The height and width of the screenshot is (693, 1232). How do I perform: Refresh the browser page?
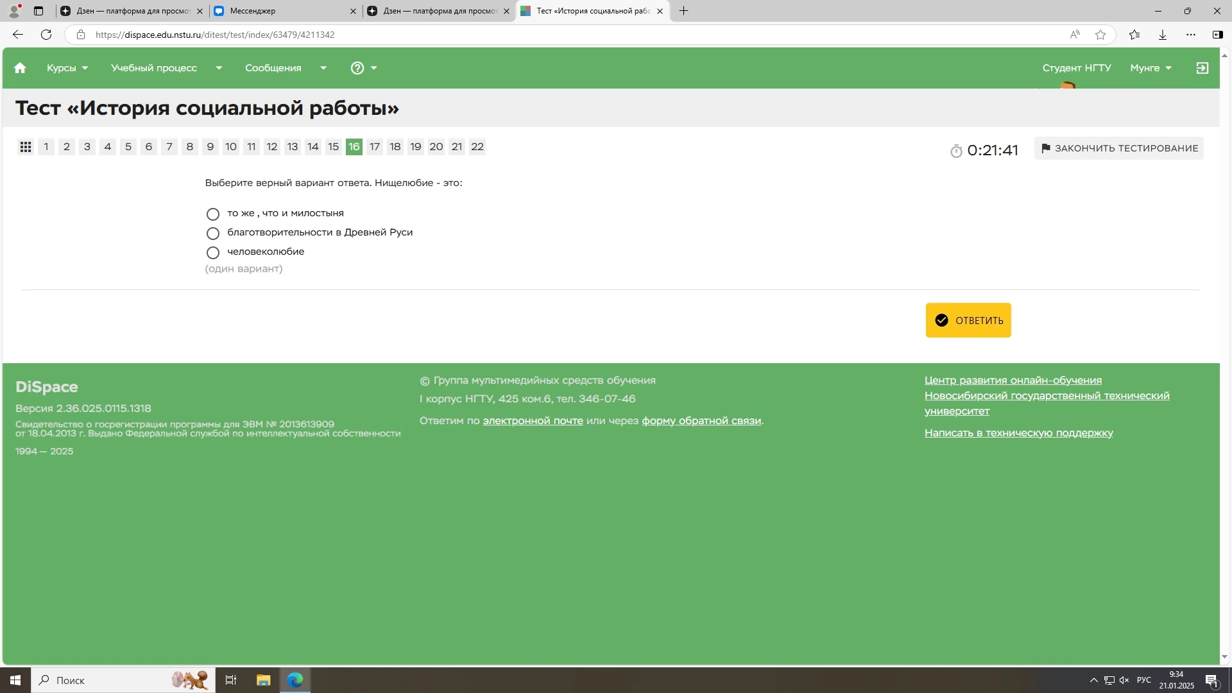[x=46, y=35]
